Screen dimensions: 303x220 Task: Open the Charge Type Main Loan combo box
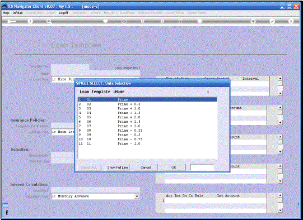click(63, 132)
